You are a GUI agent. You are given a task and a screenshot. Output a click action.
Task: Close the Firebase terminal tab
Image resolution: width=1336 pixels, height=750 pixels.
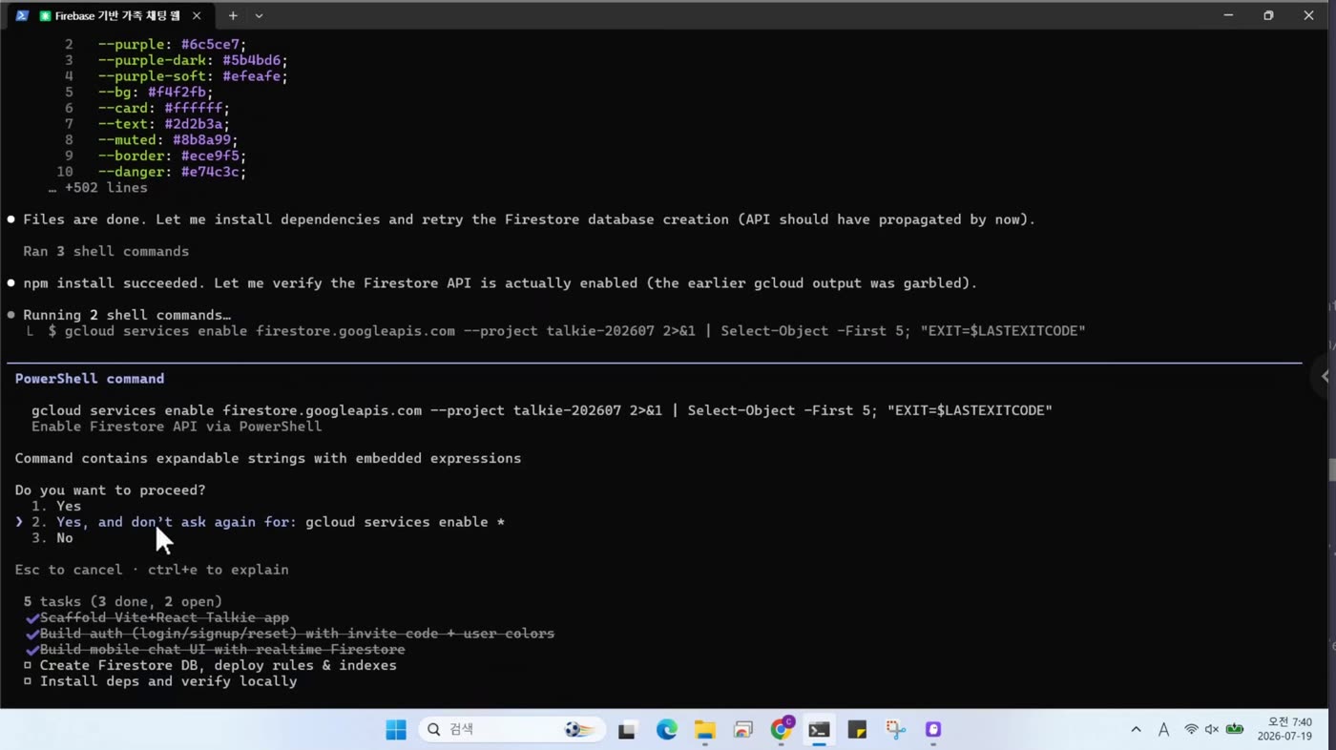(197, 16)
